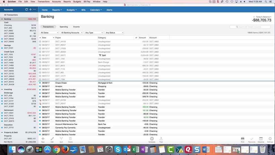Open the Columns chooser icon
This screenshot has width=275, height=155.
pos(261,139)
